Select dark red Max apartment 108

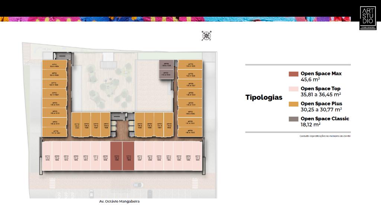128,157
